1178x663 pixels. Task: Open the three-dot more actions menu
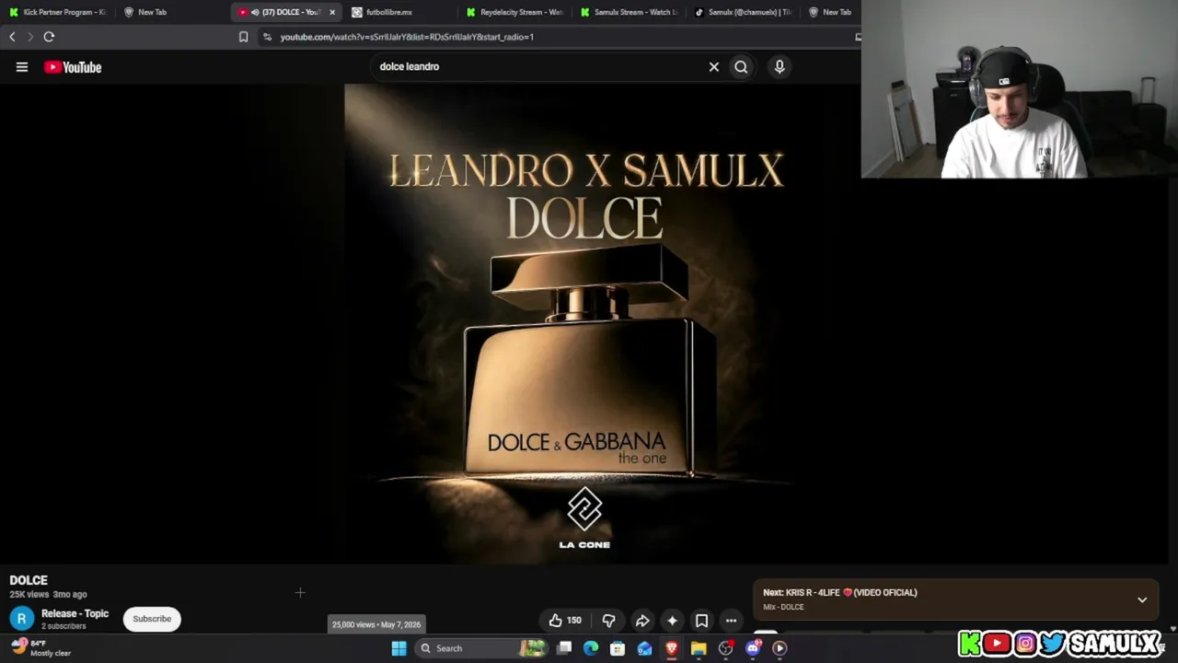(731, 621)
